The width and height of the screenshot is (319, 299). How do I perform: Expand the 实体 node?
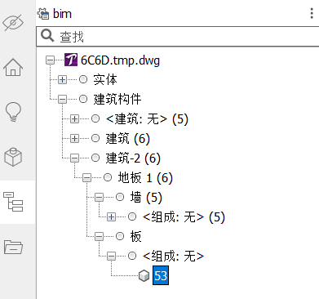[x=62, y=79]
